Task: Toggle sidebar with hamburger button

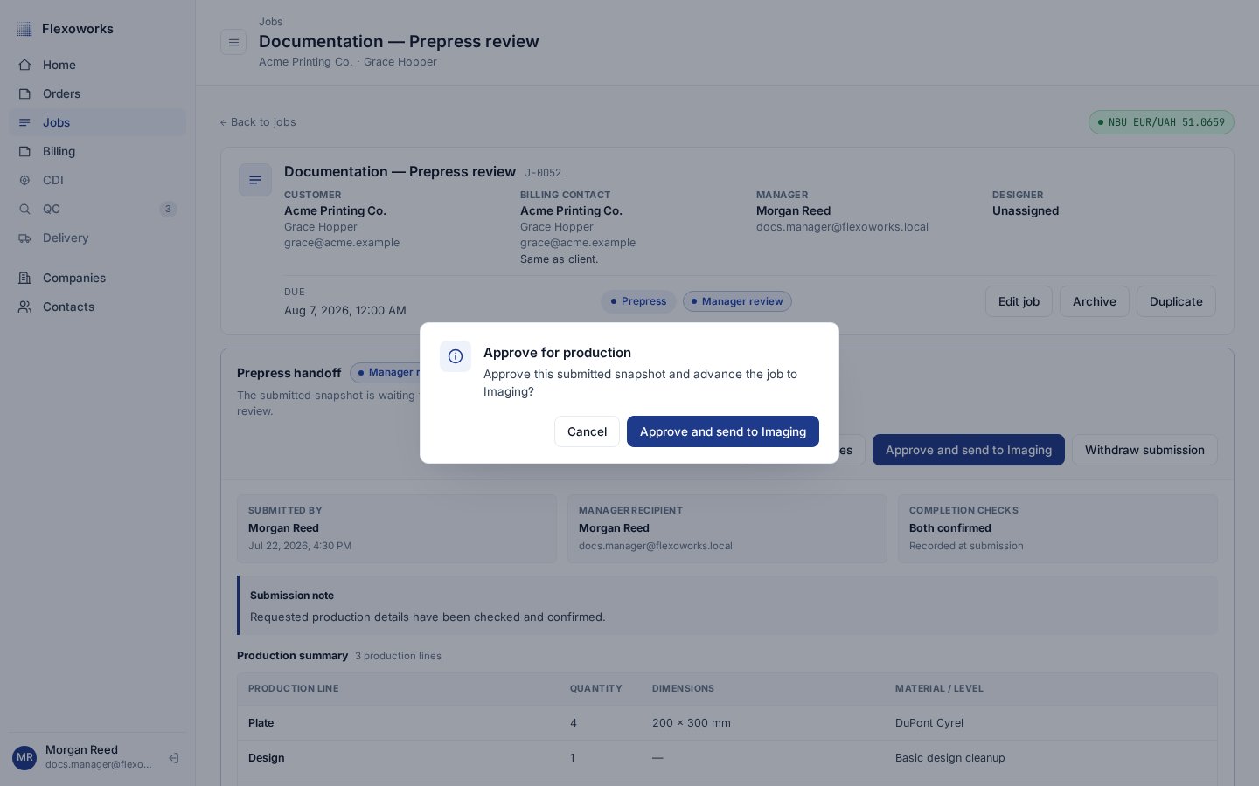Action: tap(233, 42)
